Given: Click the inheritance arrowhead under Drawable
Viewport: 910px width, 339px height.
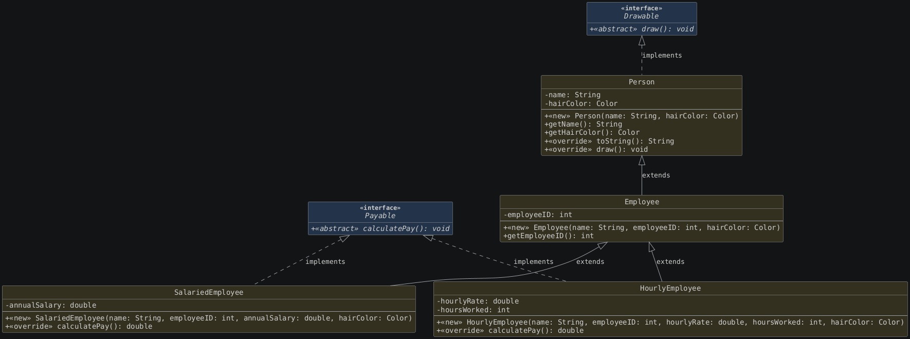Looking at the screenshot, I should [642, 41].
